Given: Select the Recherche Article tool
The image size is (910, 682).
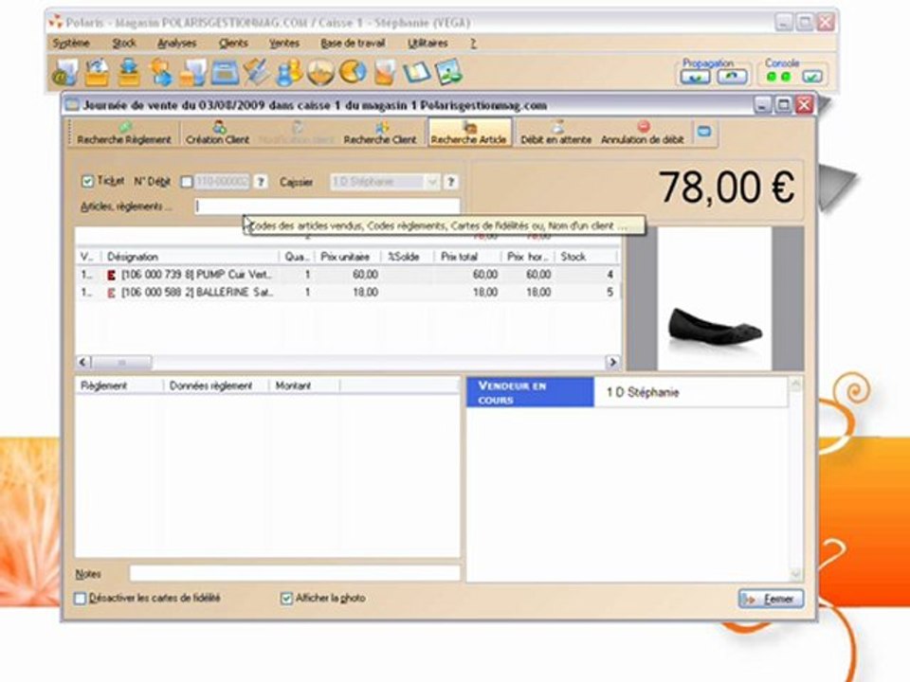Looking at the screenshot, I should 469,133.
